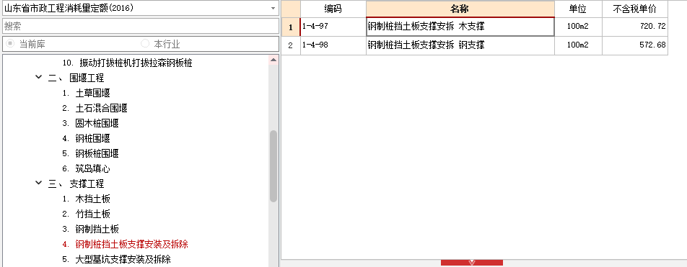Click the 不含税单价 column header

click(635, 9)
